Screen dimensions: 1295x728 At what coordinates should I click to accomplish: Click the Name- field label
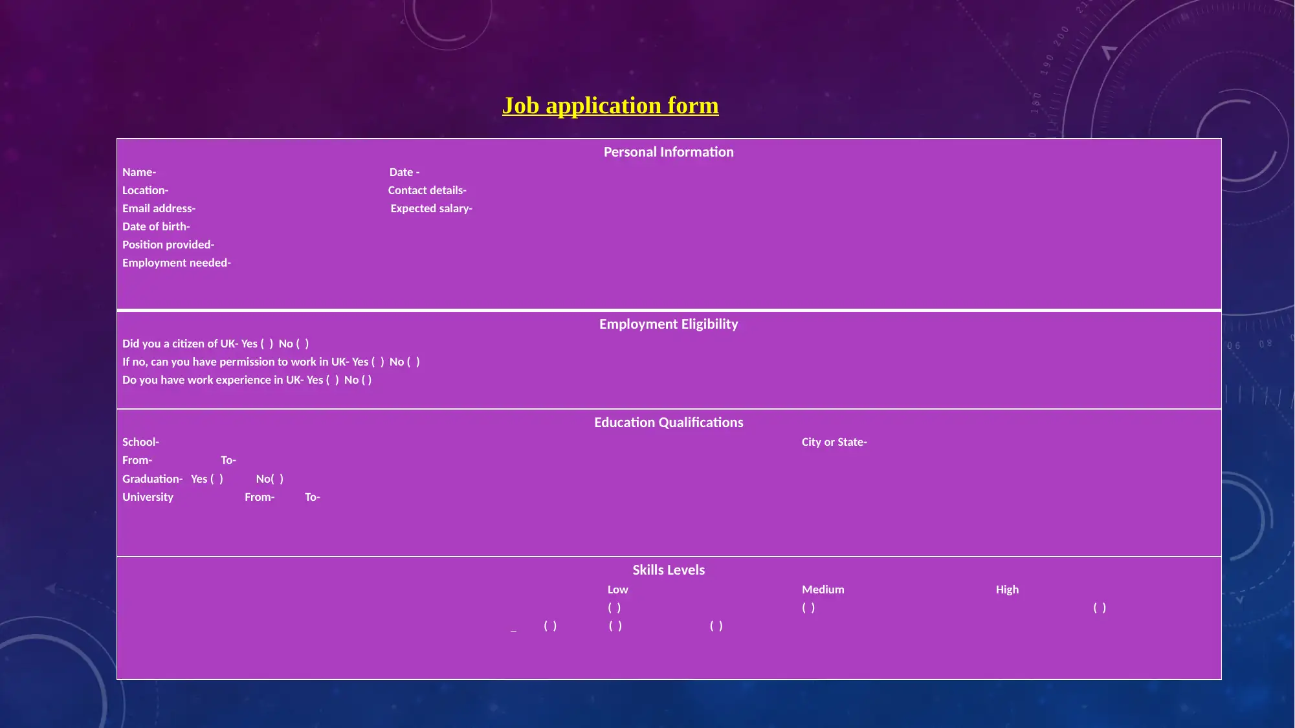pyautogui.click(x=139, y=172)
